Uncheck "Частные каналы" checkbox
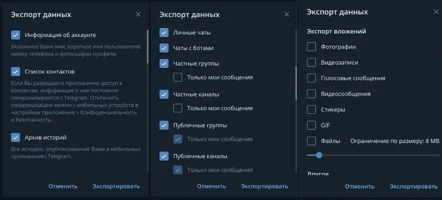Image resolution: width=442 pixels, height=200 pixels. [x=164, y=94]
